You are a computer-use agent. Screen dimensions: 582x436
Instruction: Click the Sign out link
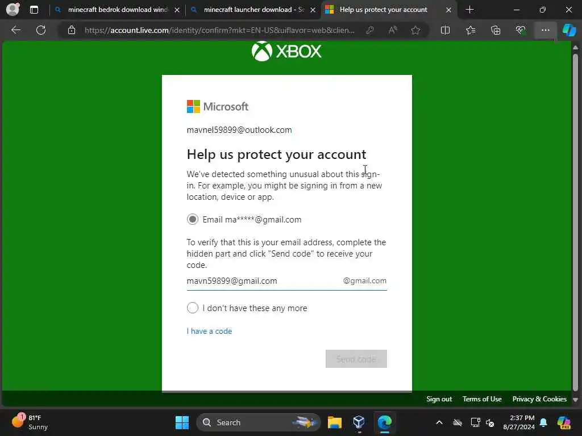439,399
